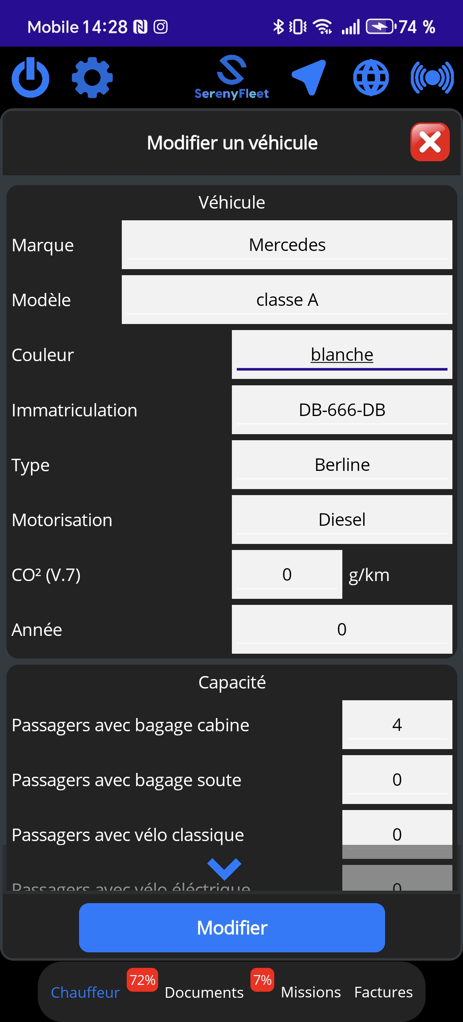
Task: Open the Motorisation selector showing Diesel
Action: pyautogui.click(x=342, y=519)
